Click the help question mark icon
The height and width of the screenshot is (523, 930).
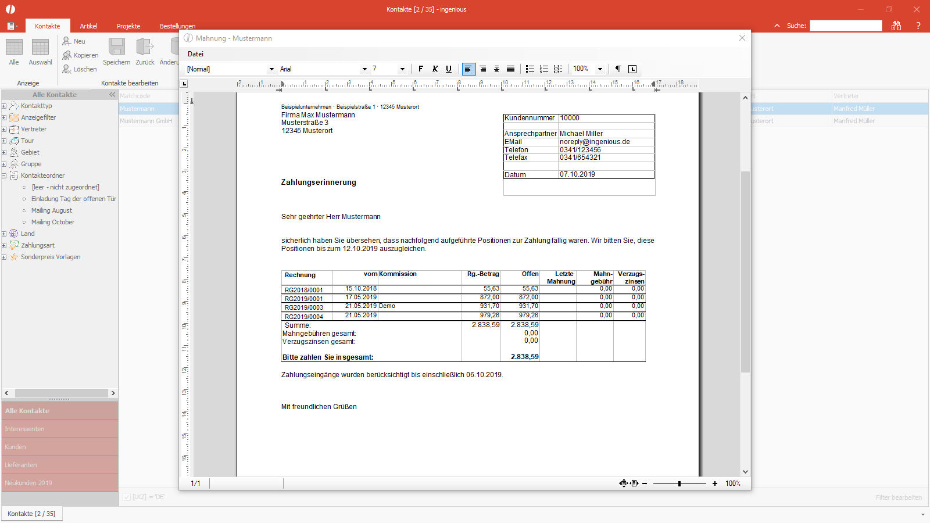918,26
